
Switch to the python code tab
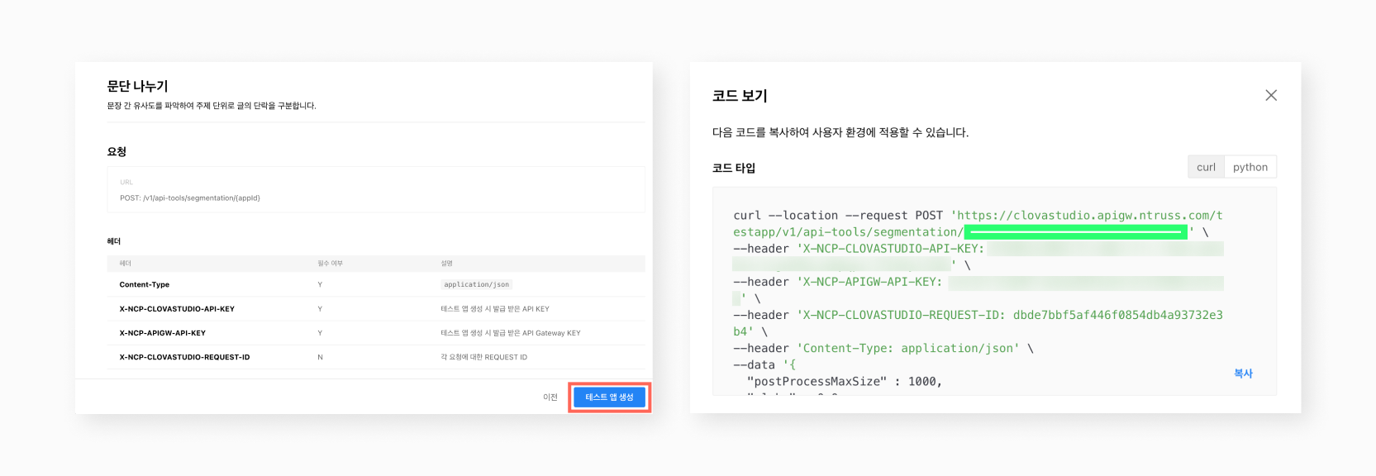(x=1250, y=167)
